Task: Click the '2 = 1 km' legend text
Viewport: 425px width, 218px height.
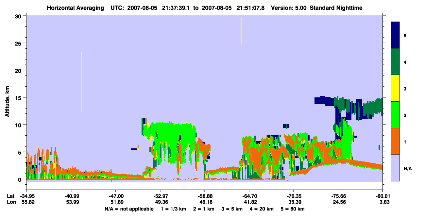Action: click(x=204, y=209)
